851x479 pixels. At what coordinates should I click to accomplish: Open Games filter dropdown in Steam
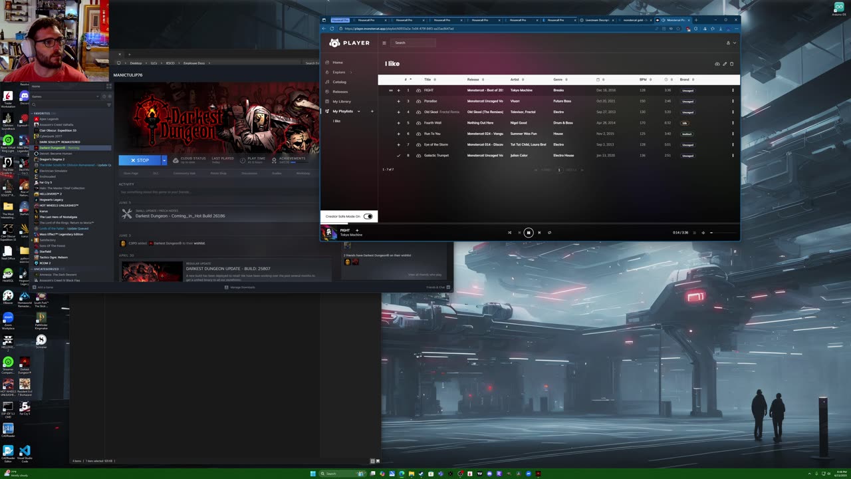66,96
